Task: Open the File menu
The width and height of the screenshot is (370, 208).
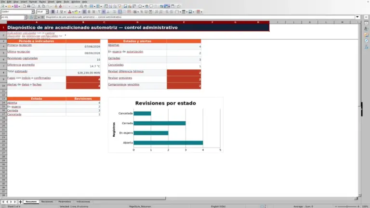Action: pos(3,1)
